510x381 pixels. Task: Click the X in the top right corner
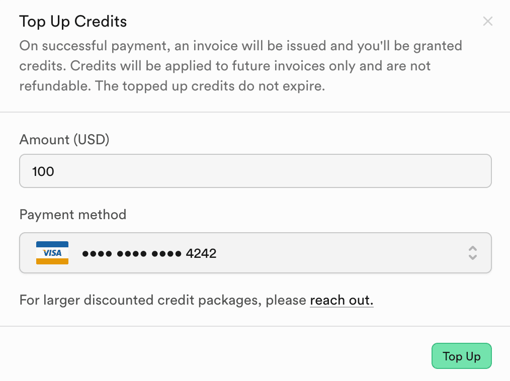click(x=487, y=21)
